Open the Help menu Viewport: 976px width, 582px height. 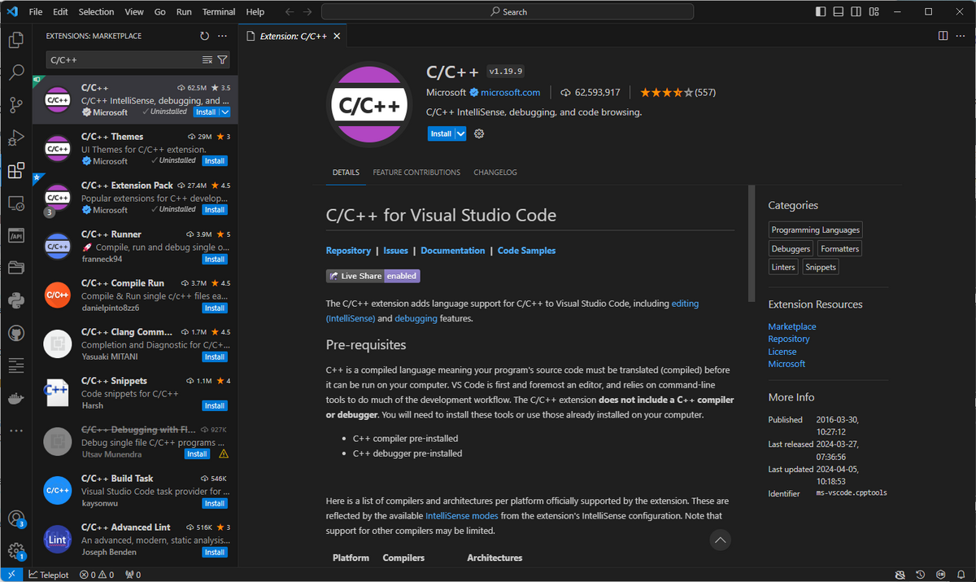tap(255, 11)
